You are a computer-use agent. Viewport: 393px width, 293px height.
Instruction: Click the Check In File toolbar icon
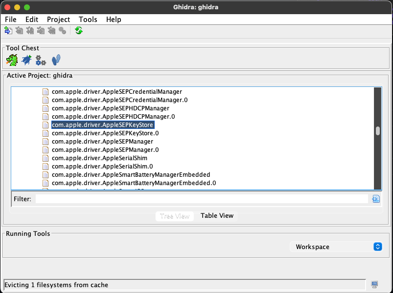[x=41, y=31]
